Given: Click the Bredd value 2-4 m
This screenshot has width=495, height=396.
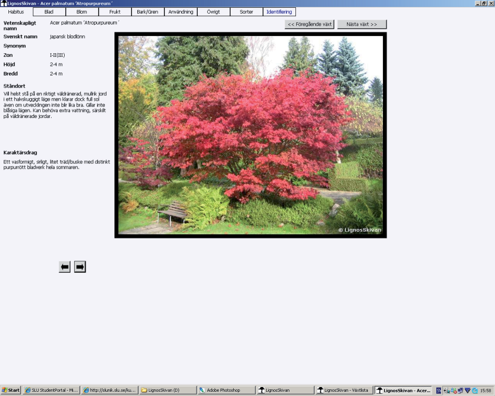Looking at the screenshot, I should click(x=56, y=74).
